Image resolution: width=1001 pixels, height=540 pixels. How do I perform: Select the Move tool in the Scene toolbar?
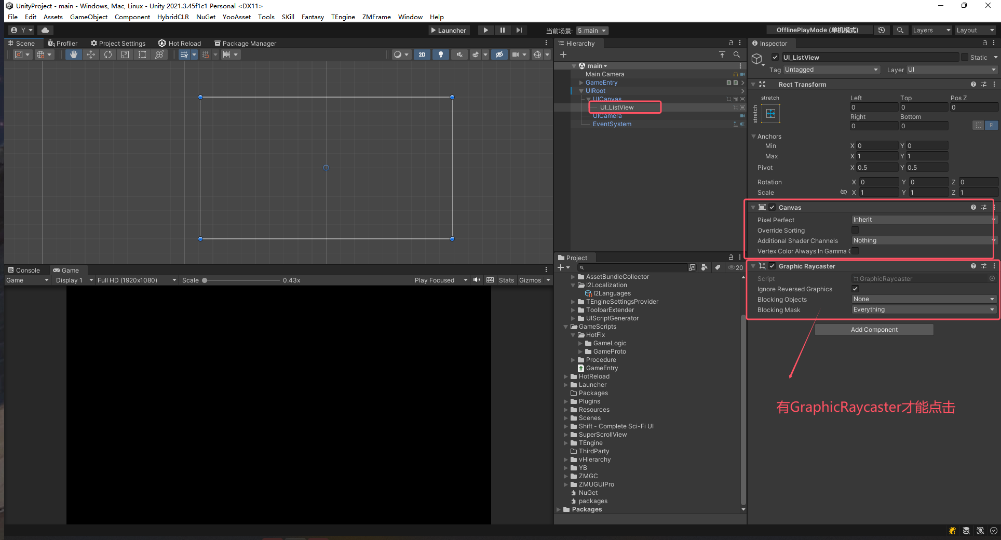(91, 55)
